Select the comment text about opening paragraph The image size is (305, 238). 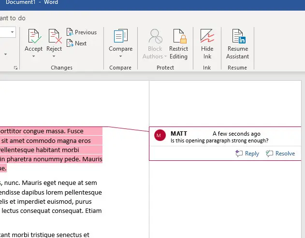219,141
